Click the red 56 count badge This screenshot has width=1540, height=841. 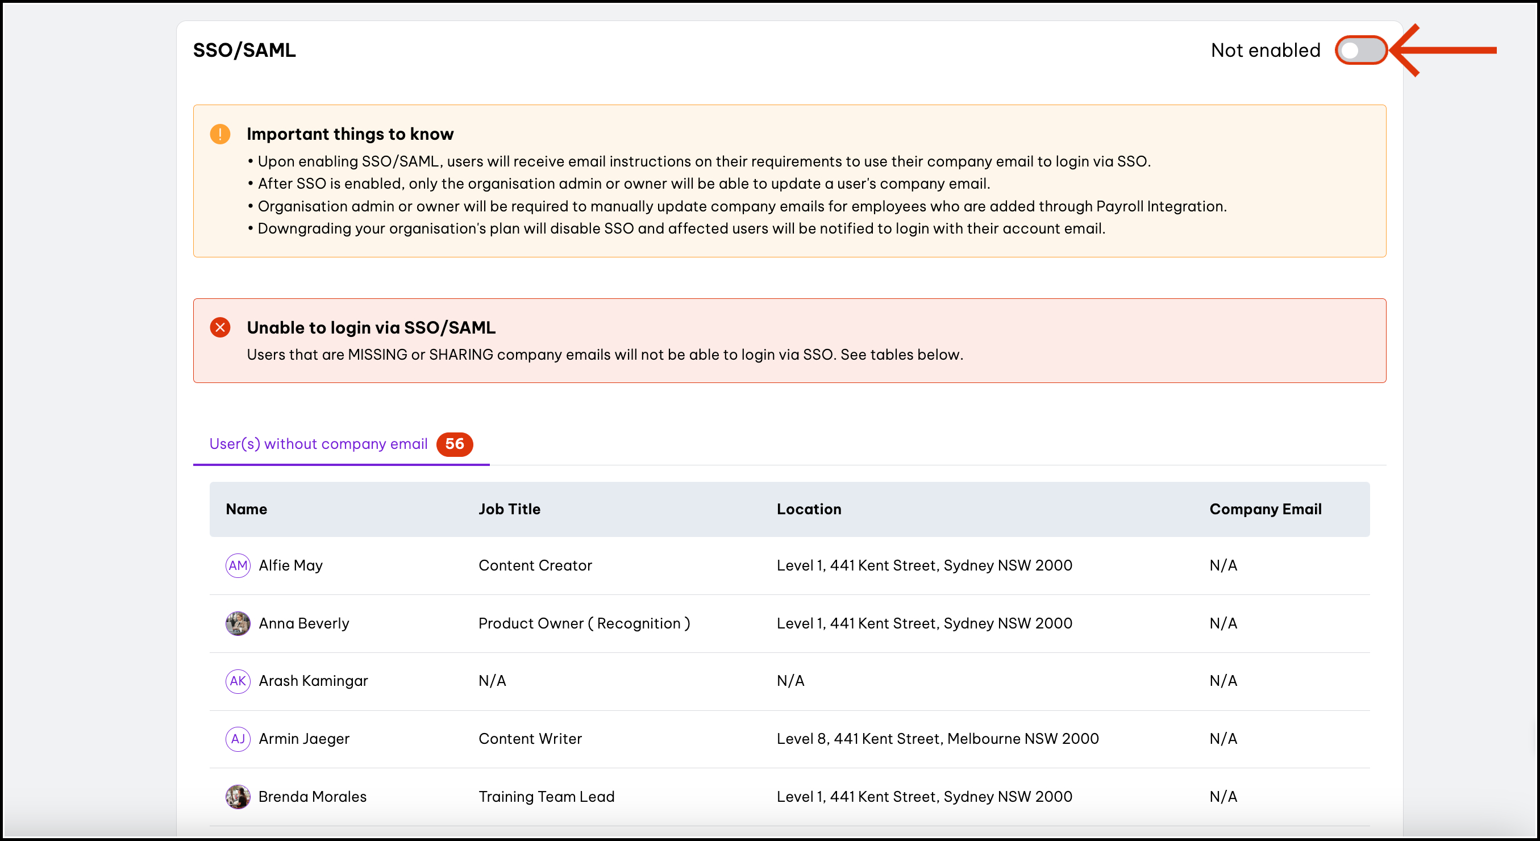tap(455, 444)
